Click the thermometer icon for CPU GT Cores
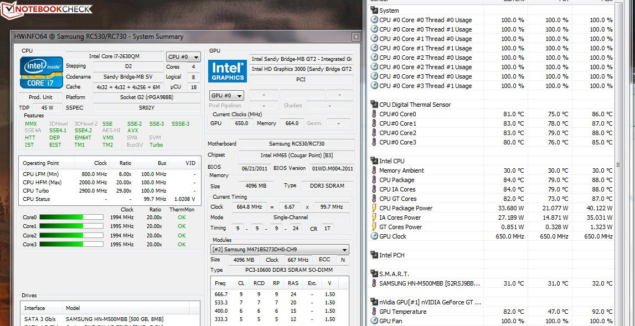Image resolution: width=635 pixels, height=326 pixels. 374,199
